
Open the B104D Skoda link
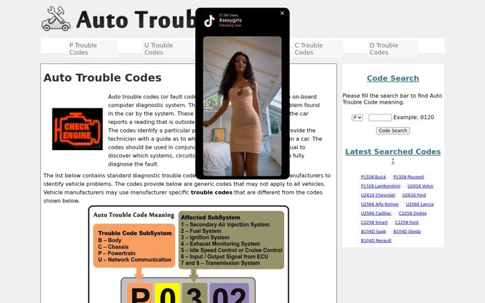pyautogui.click(x=407, y=232)
